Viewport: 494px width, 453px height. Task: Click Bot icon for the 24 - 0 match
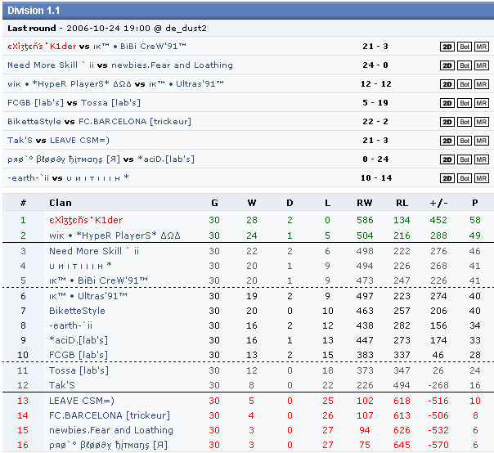point(465,65)
